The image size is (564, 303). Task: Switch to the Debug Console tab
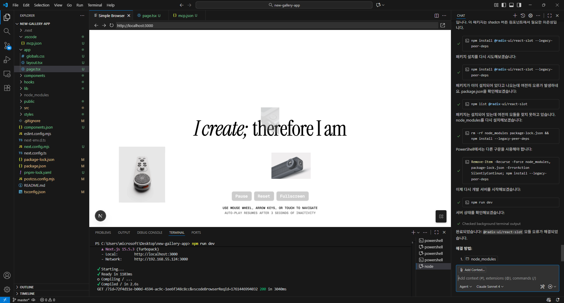coord(150,233)
